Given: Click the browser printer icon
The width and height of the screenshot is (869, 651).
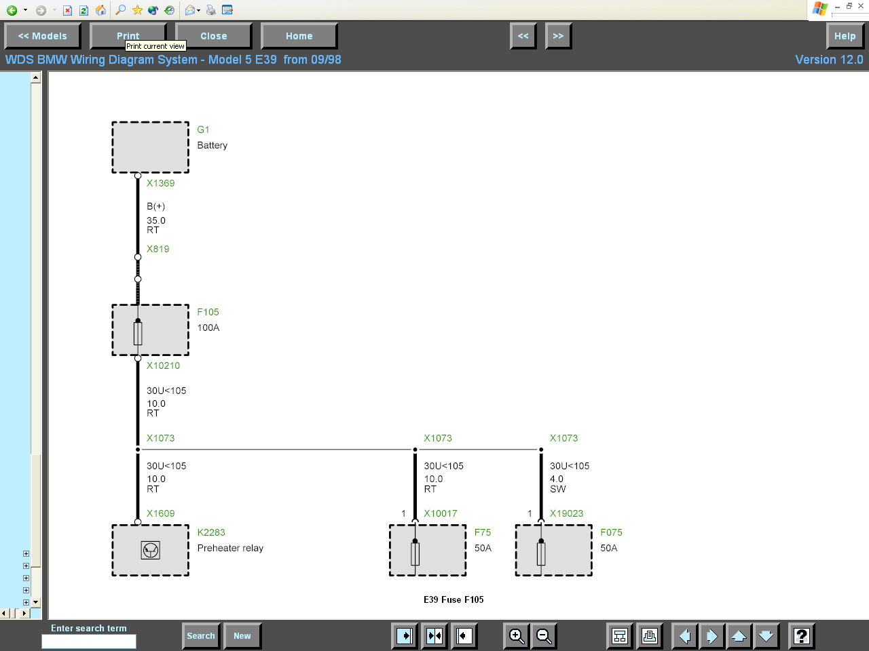Looking at the screenshot, I should (x=211, y=10).
